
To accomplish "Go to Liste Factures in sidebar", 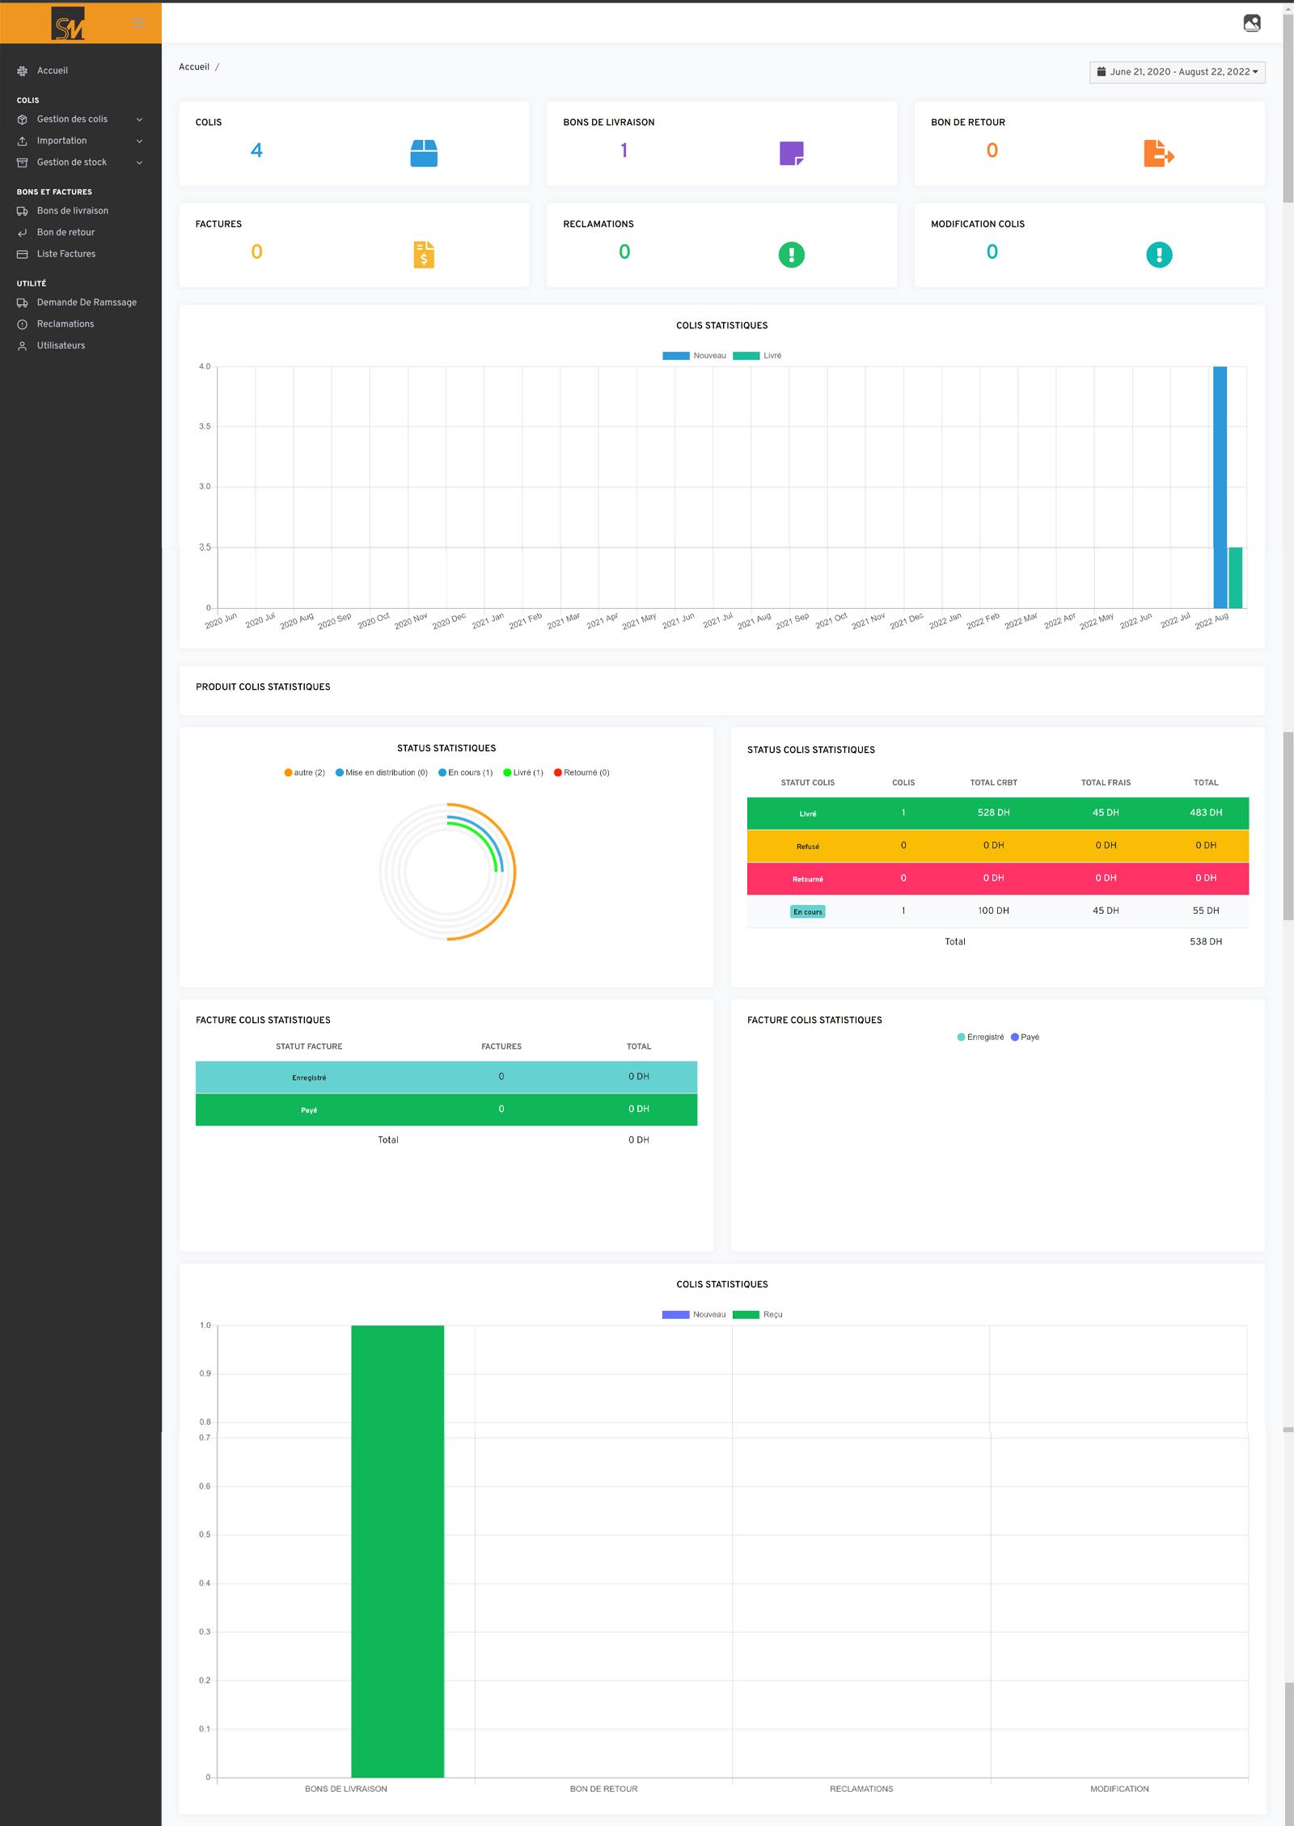I will pyautogui.click(x=66, y=254).
